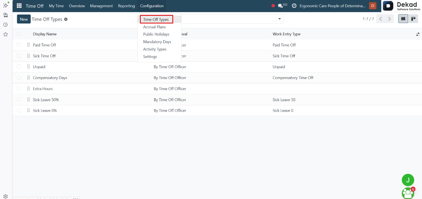
Task: Grab the drag handle of Compensatory Days
Action: (28, 78)
